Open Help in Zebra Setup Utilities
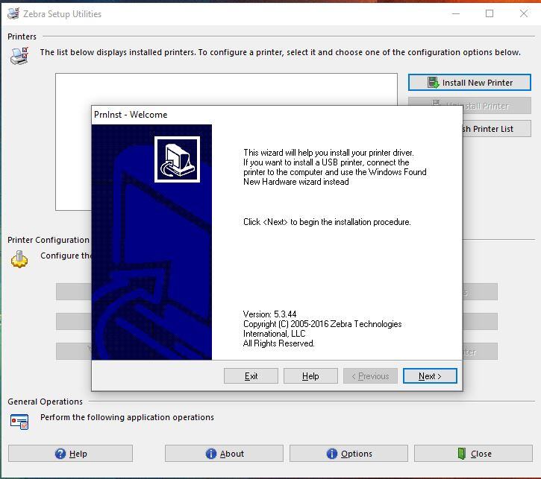 (x=70, y=454)
